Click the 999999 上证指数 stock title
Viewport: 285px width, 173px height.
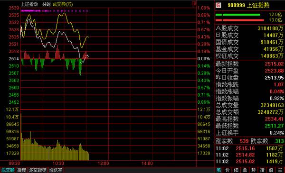pyautogui.click(x=248, y=5)
